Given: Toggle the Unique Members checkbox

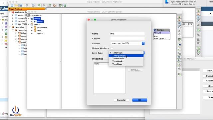Looking at the screenshot, I should pyautogui.click(x=112, y=48).
